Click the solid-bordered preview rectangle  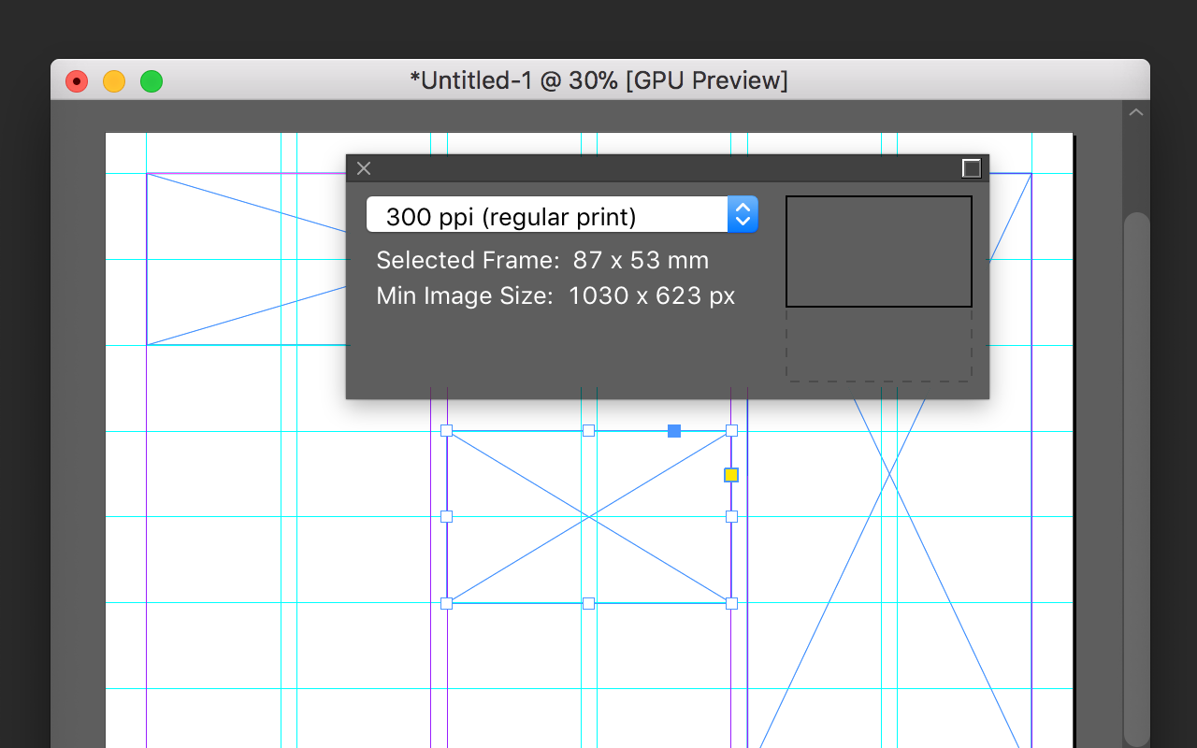(x=879, y=251)
